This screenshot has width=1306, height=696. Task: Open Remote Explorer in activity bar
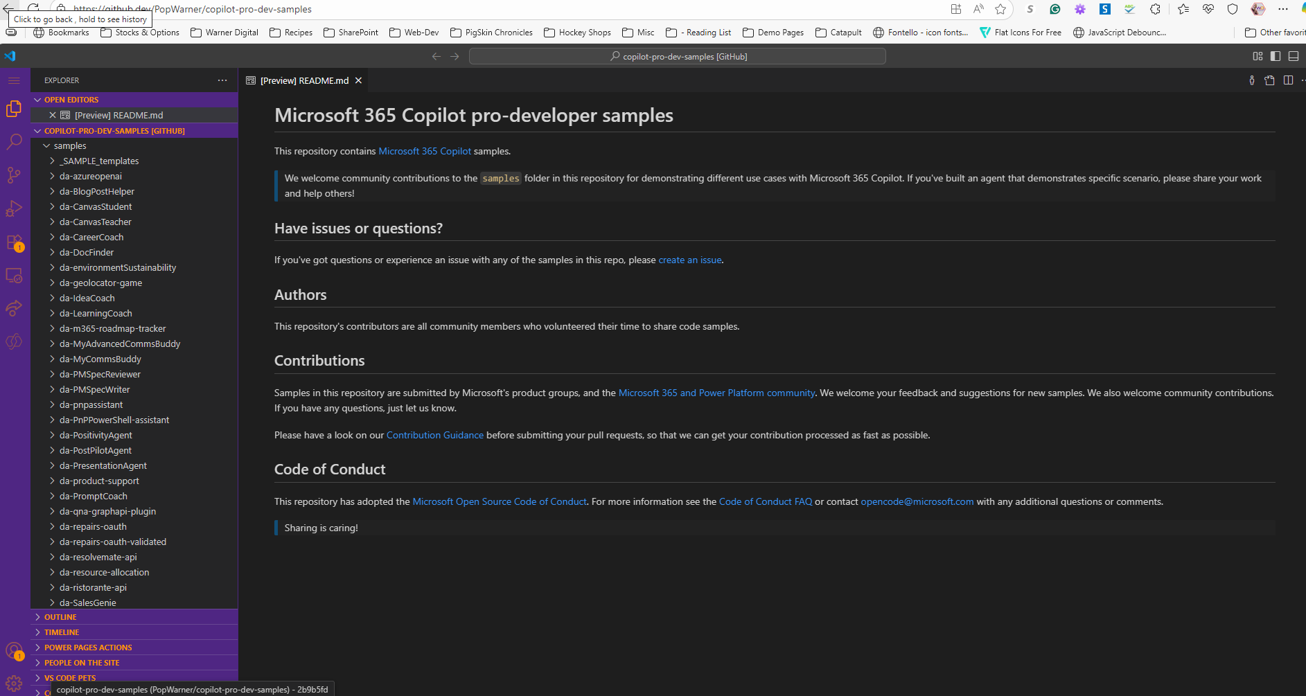pos(14,276)
